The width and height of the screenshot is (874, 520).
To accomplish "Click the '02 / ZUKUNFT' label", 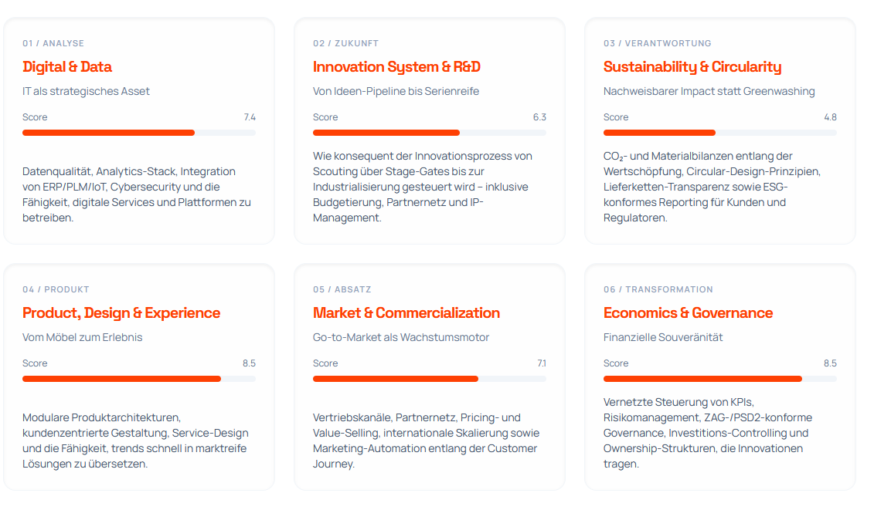I will pyautogui.click(x=345, y=43).
